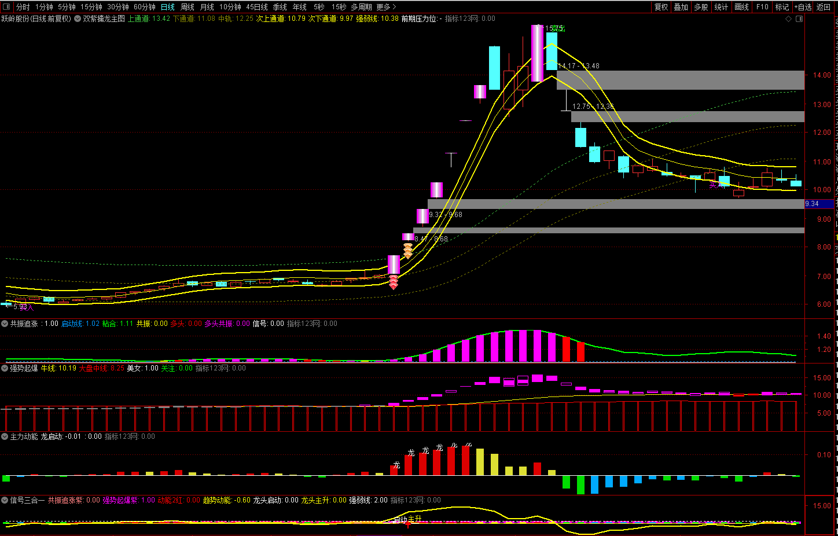Screen dimensions: 838x536
Task: Open the 叠加 overlay tool
Action: pyautogui.click(x=681, y=7)
